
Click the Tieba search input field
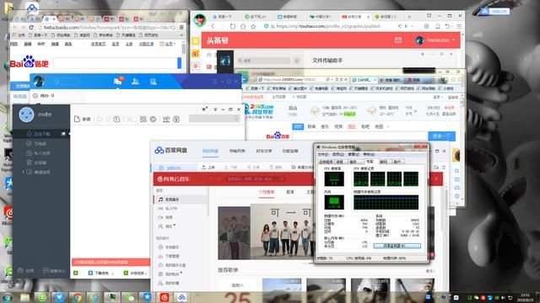click(116, 63)
